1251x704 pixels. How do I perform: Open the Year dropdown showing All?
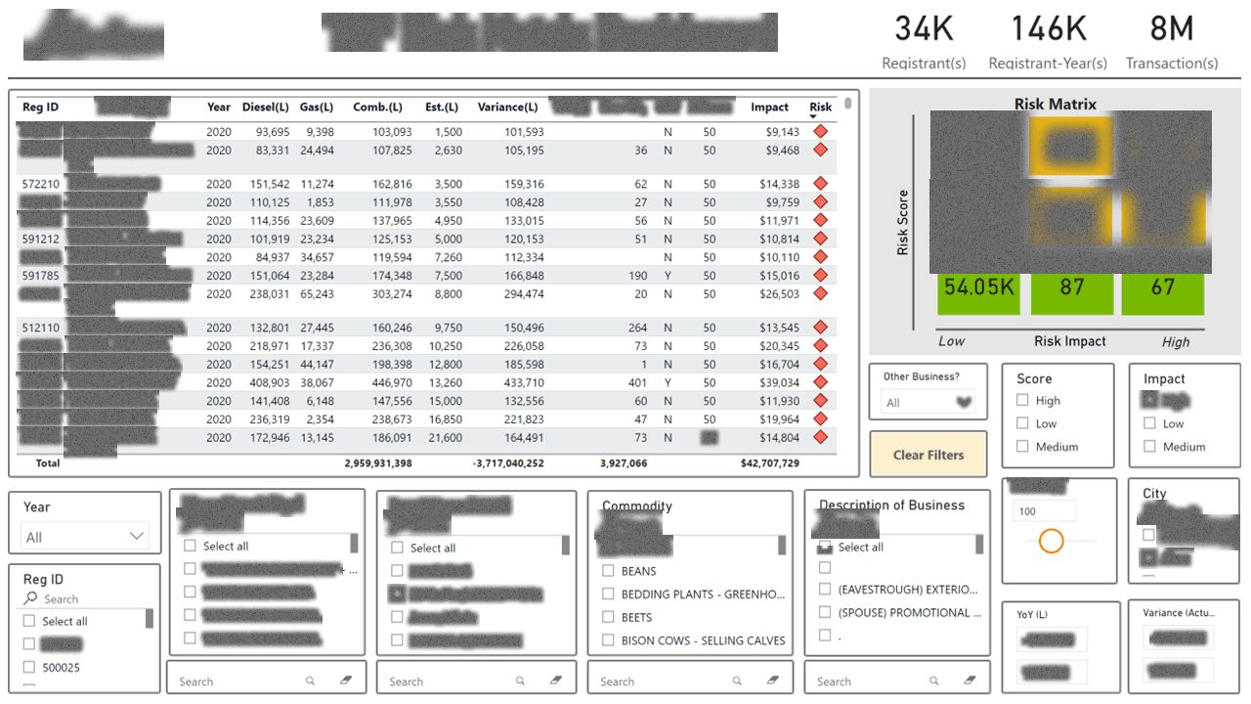coord(84,535)
